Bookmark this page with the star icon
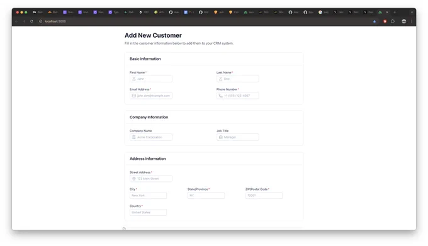The height and width of the screenshot is (246, 428). [x=374, y=21]
